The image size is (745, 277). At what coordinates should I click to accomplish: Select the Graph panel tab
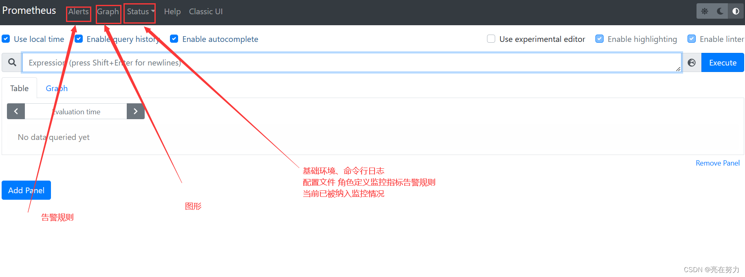coord(57,88)
